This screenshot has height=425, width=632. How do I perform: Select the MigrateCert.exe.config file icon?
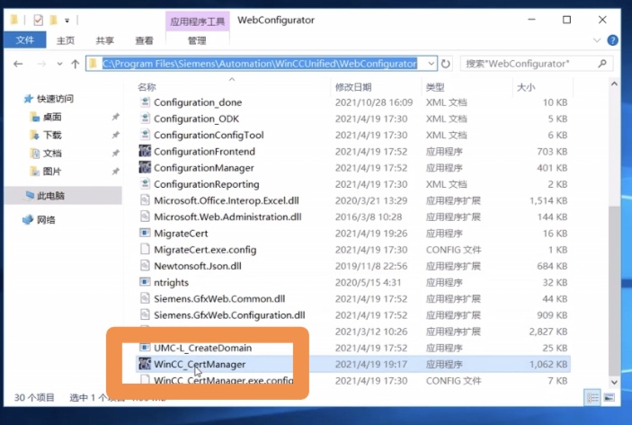[145, 250]
